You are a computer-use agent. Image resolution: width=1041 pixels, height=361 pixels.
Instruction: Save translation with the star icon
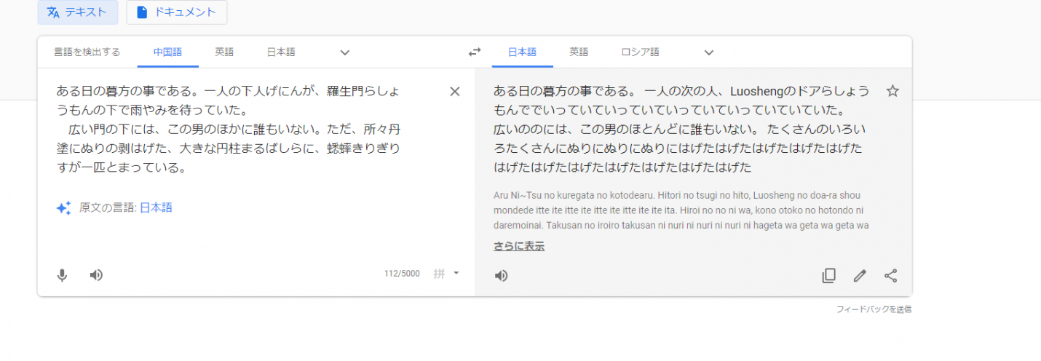(x=893, y=91)
